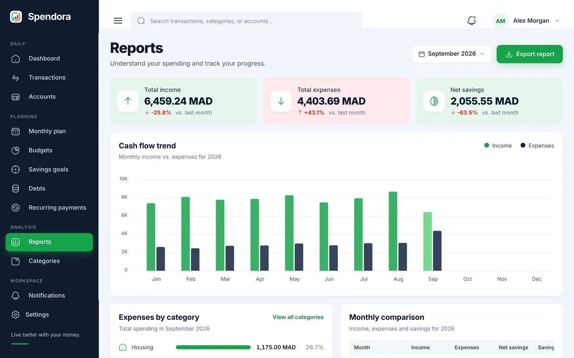574x358 pixels.
Task: Click the Total income up-arrow icon
Action: [x=128, y=101]
